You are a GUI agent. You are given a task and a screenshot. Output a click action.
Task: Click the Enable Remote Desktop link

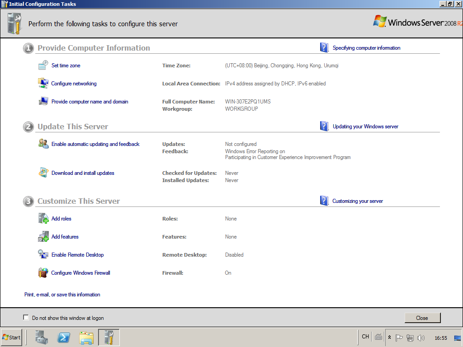click(x=77, y=255)
